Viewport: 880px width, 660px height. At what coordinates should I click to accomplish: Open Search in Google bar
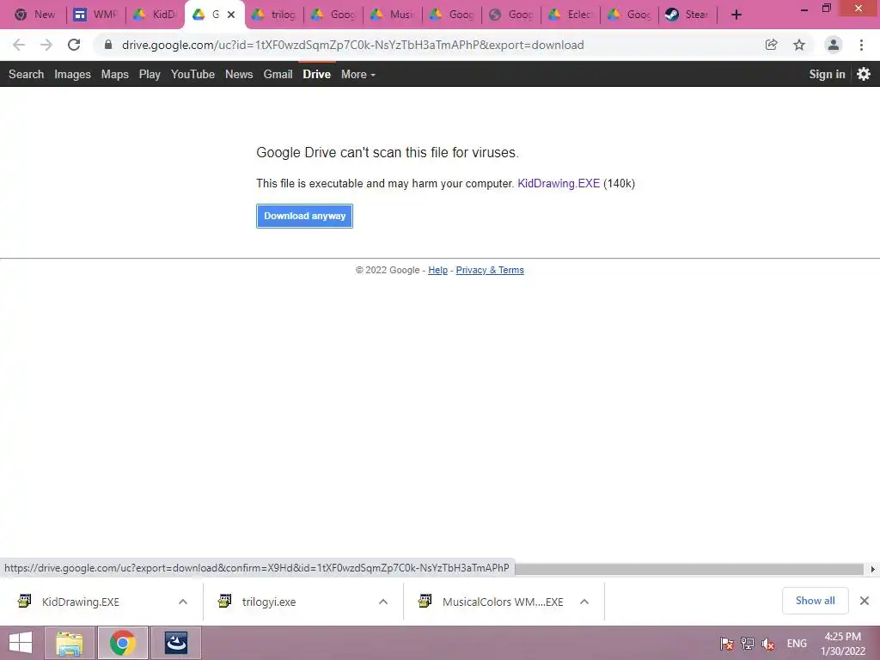[26, 74]
